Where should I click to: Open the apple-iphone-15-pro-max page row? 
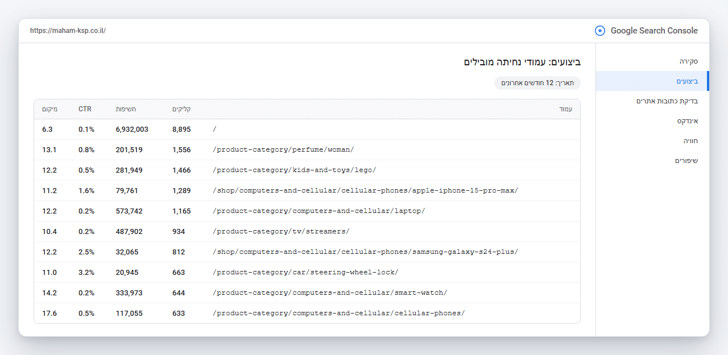click(x=307, y=191)
